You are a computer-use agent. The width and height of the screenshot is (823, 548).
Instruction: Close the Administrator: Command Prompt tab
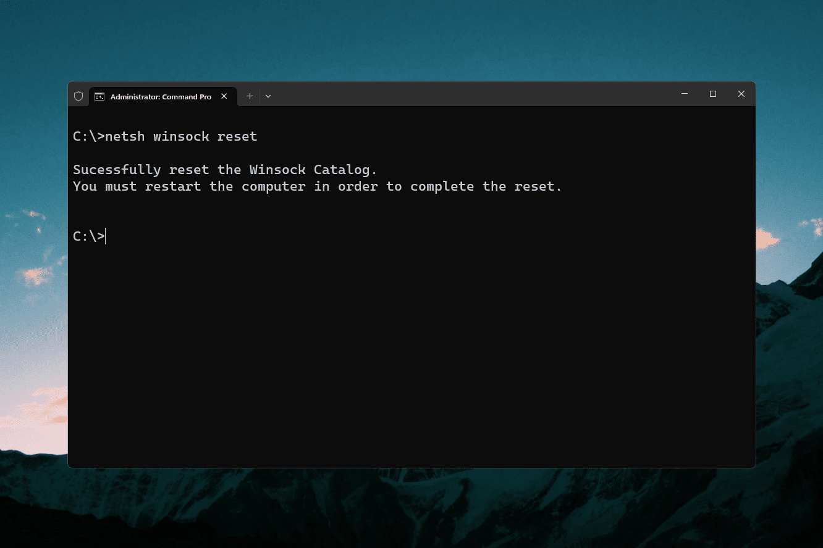224,96
